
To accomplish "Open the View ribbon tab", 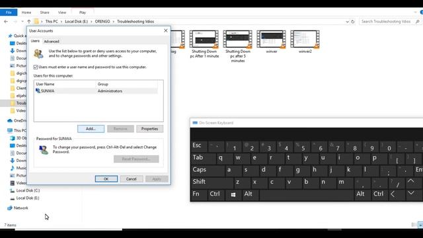I will 62,13.
